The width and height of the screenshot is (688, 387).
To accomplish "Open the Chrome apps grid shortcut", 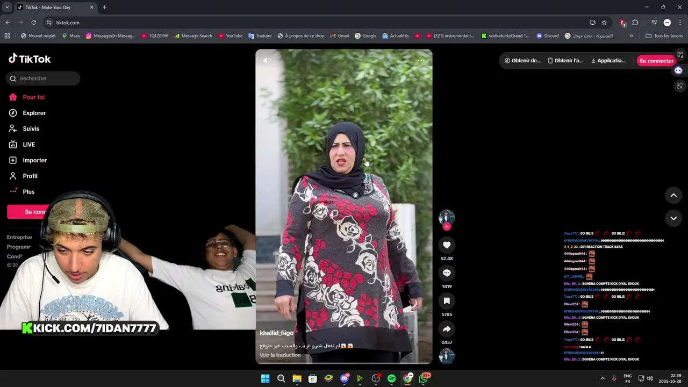I will [x=7, y=36].
